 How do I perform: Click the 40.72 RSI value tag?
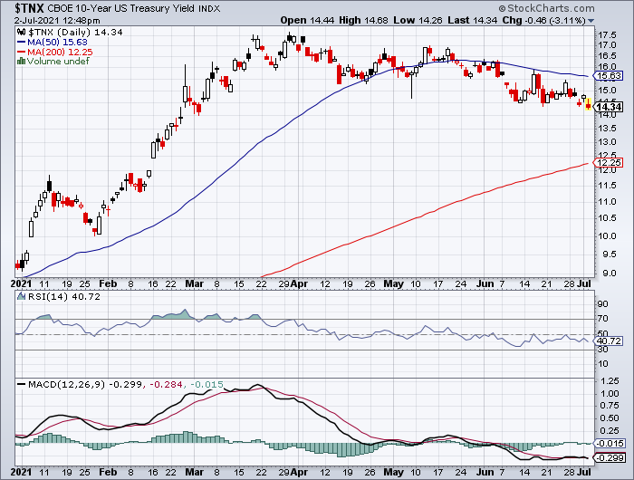(608, 341)
